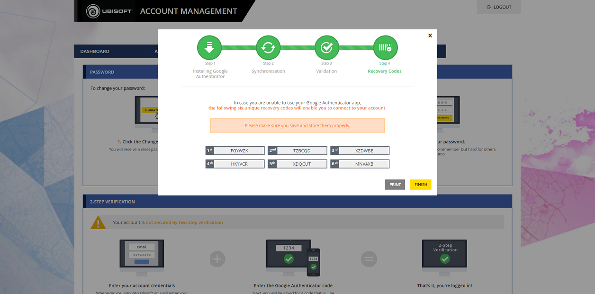The width and height of the screenshot is (595, 294).
Task: Click the Validation step label
Action: tap(326, 71)
